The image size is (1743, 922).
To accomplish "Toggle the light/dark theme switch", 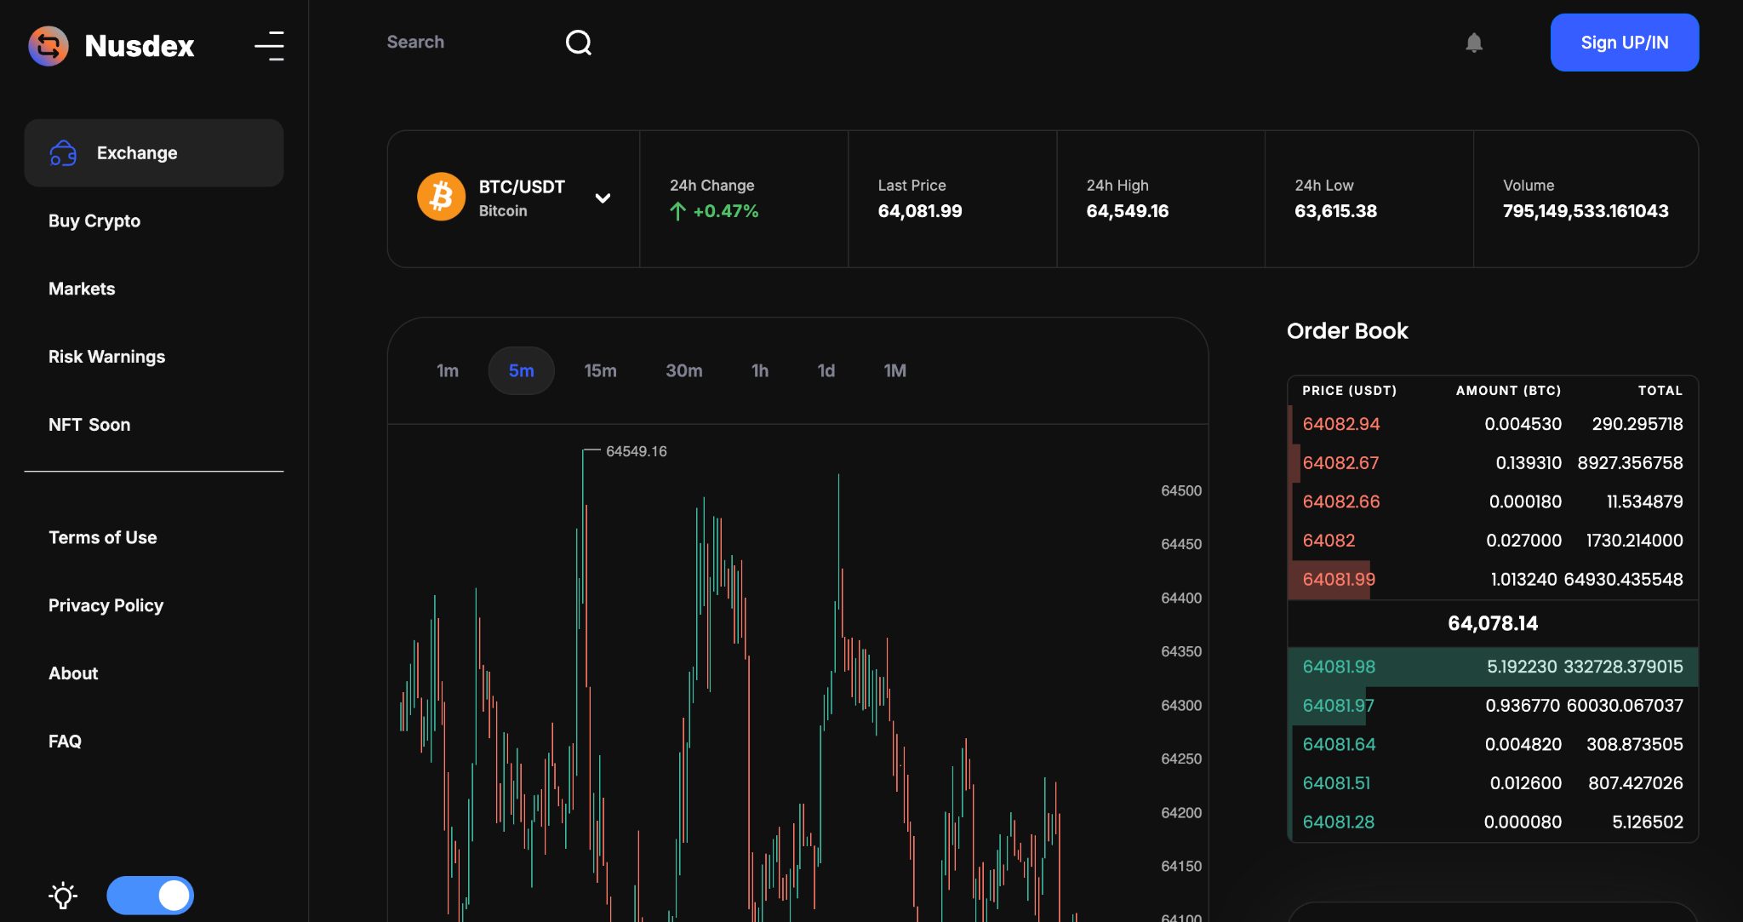I will point(151,896).
